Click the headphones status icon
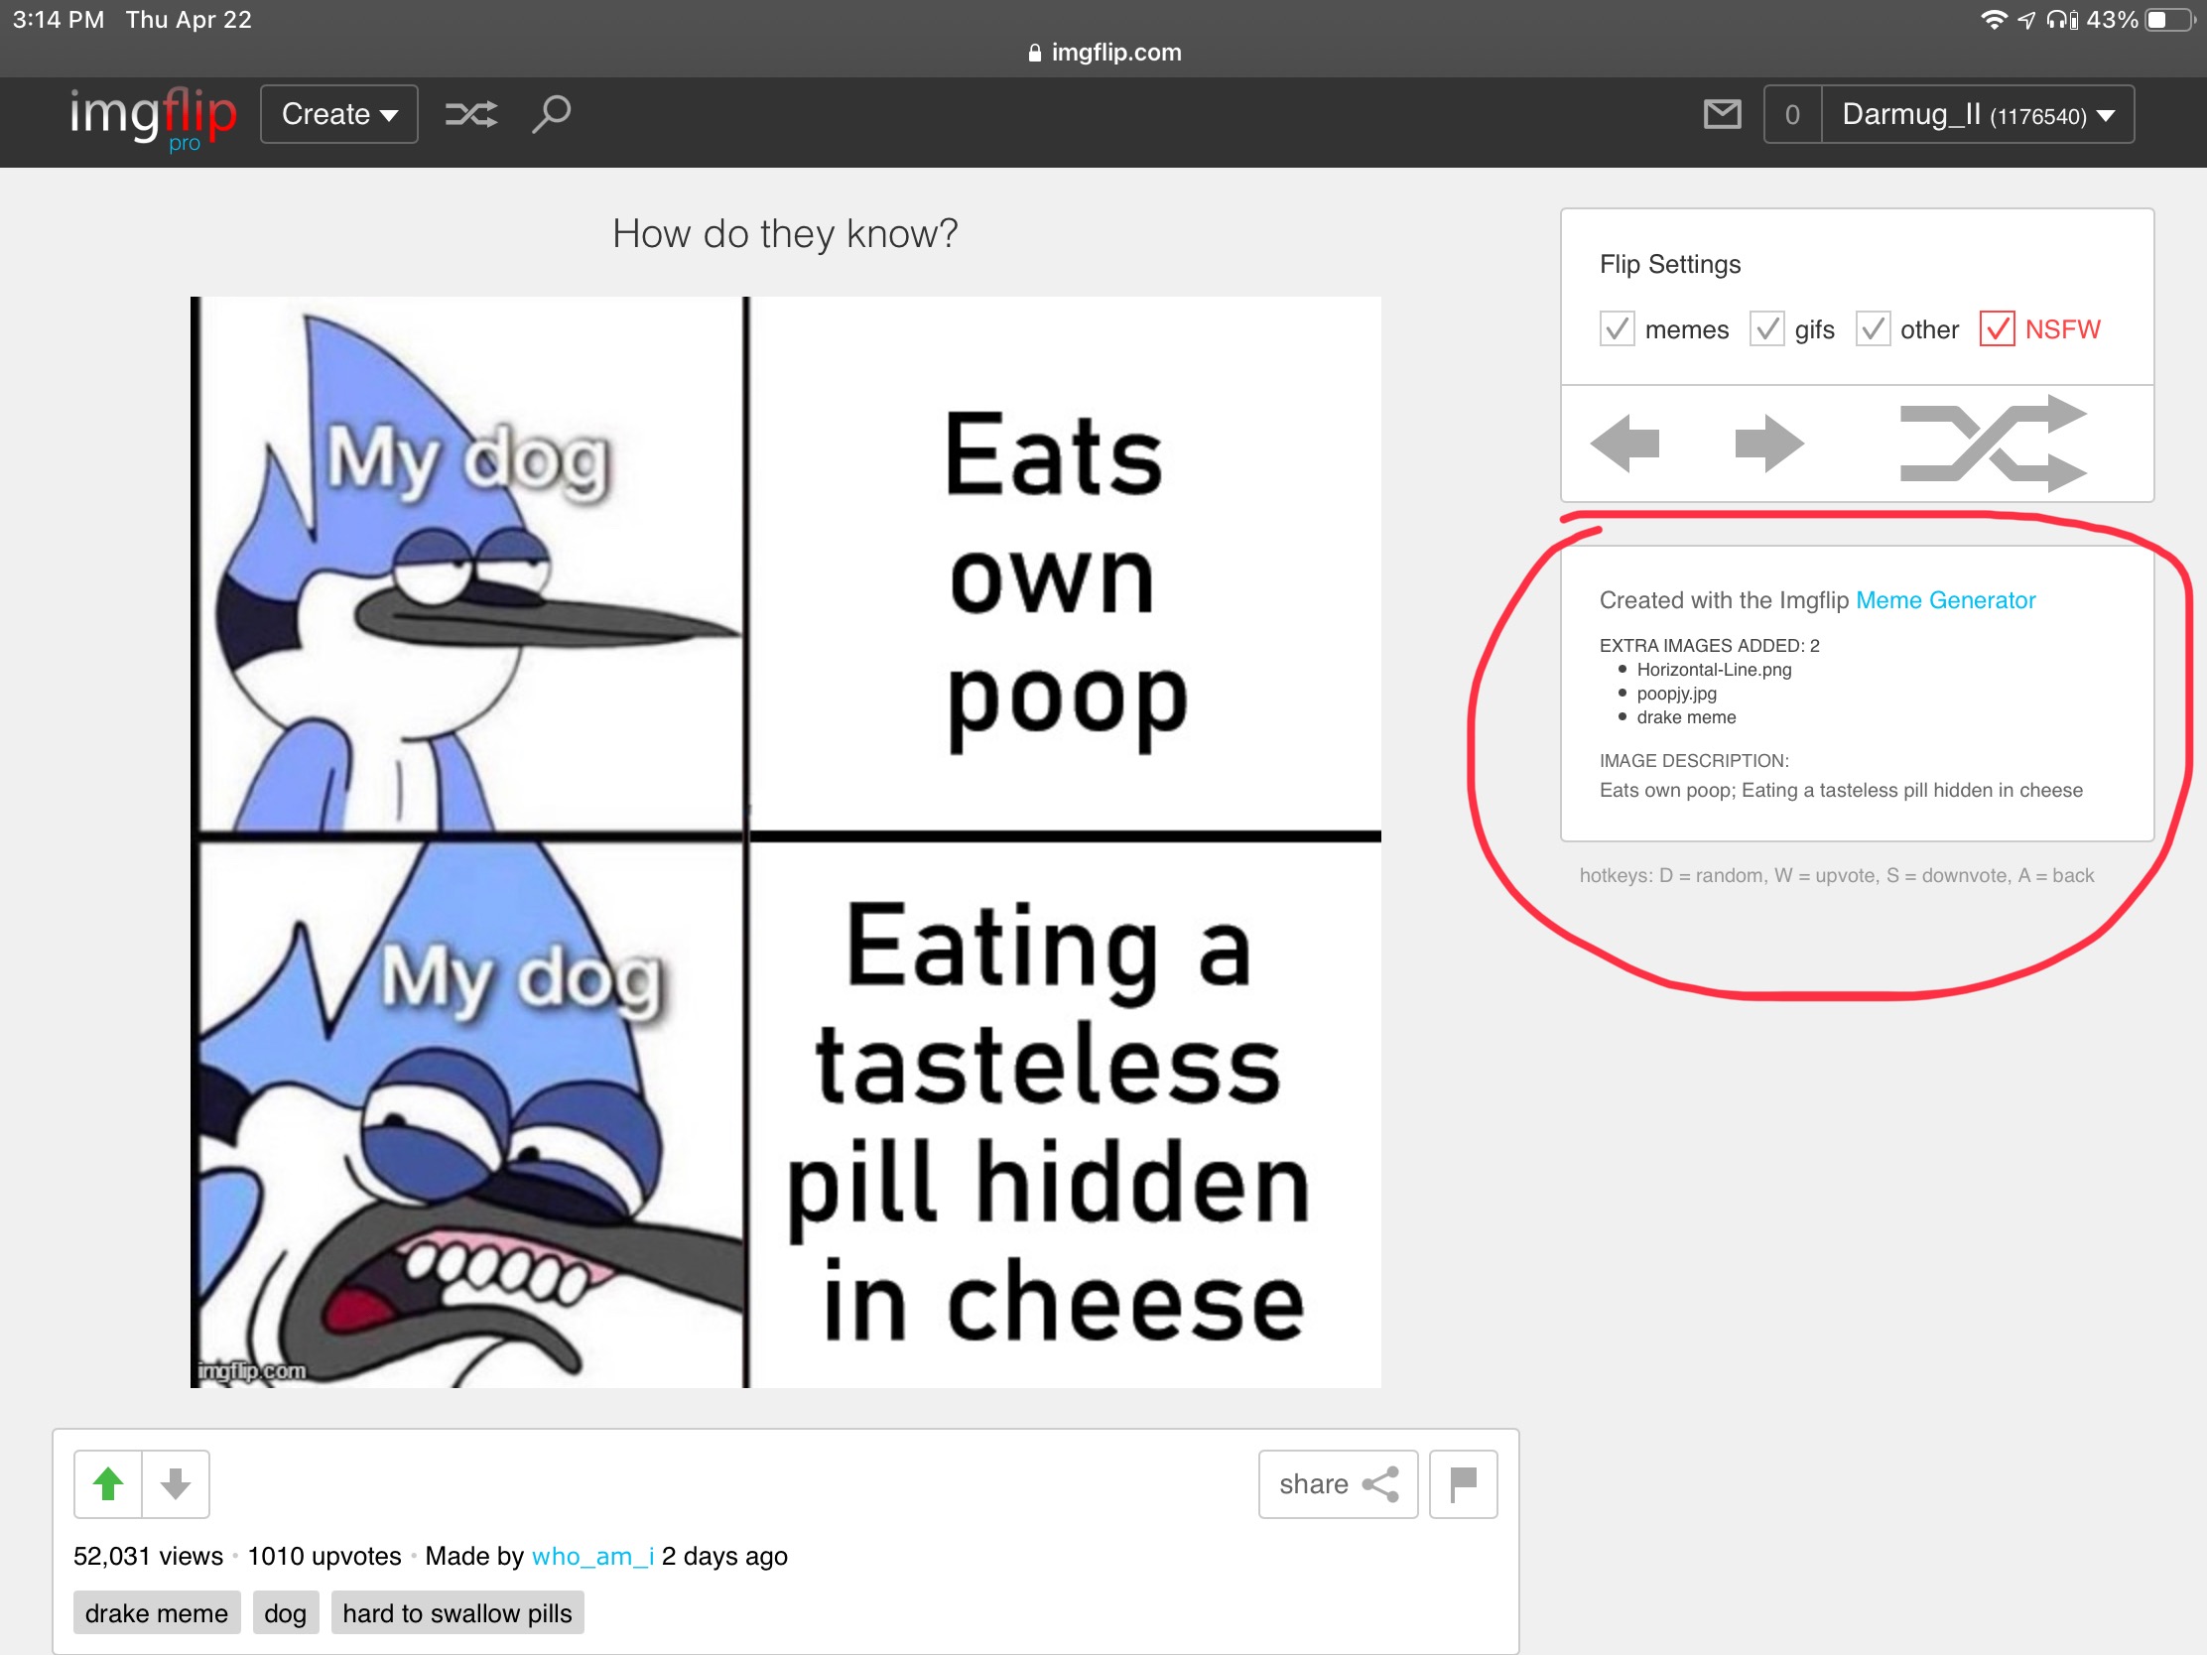 [x=2061, y=20]
